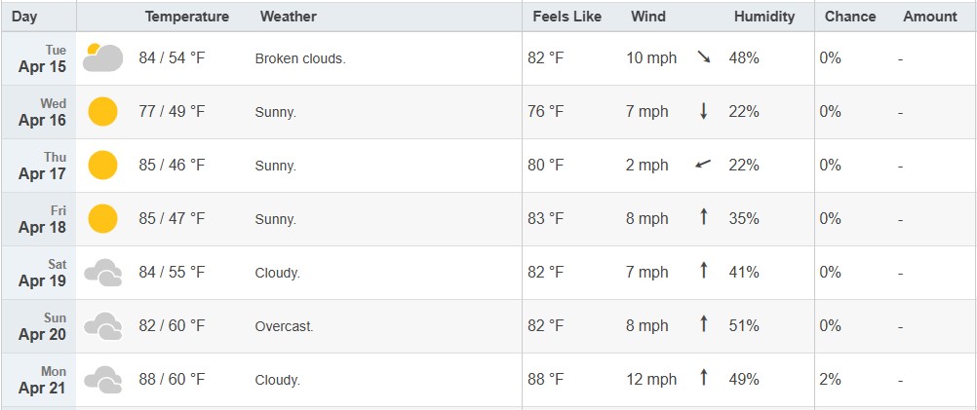Select the overcast icon for Sun Apr 20

[102, 326]
